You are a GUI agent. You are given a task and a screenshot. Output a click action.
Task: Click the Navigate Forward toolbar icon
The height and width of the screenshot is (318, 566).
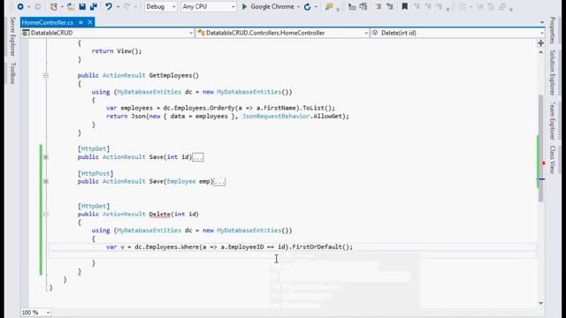point(37,6)
